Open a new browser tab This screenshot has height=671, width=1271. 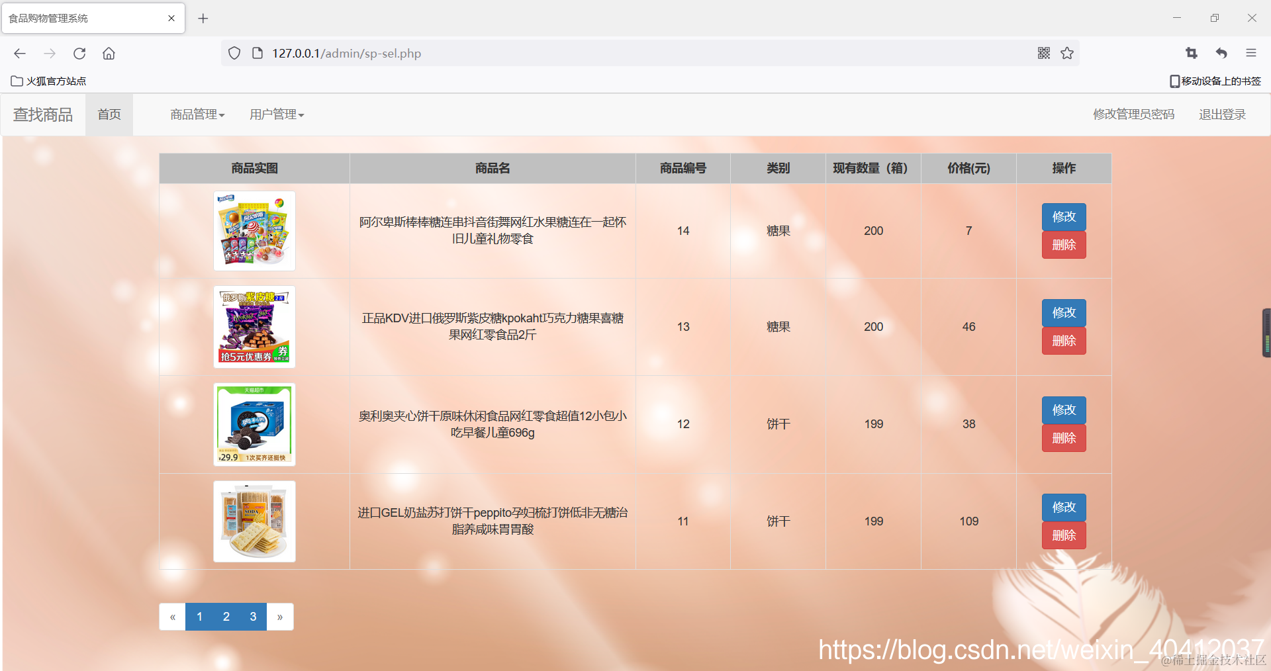[203, 19]
